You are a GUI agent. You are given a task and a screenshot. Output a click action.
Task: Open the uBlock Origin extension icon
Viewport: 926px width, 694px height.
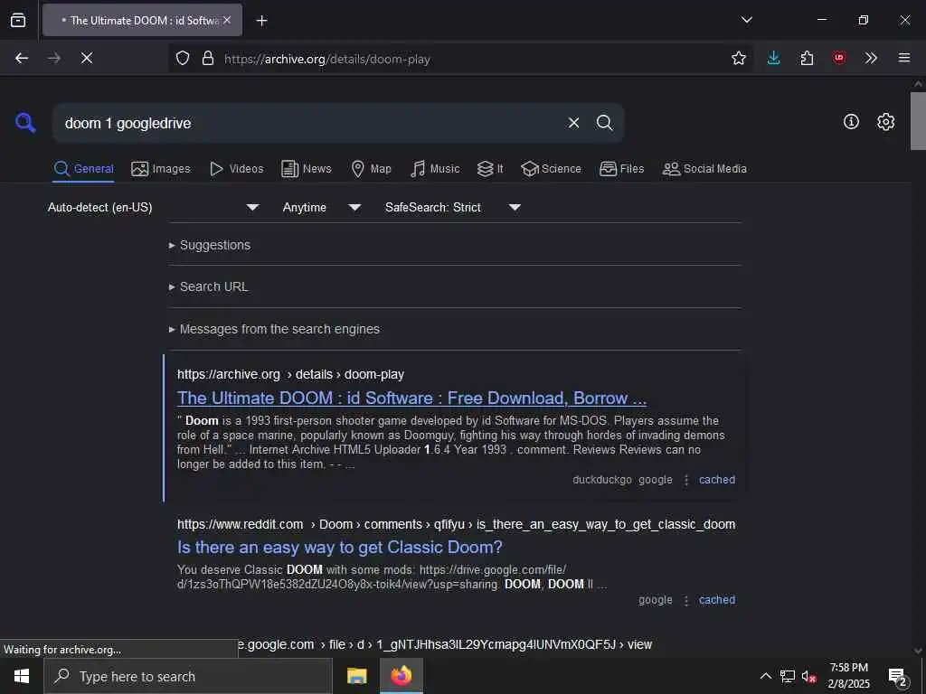point(839,58)
